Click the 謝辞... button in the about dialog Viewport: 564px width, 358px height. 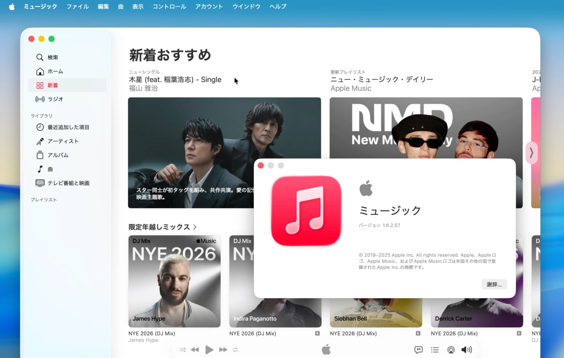coord(493,284)
